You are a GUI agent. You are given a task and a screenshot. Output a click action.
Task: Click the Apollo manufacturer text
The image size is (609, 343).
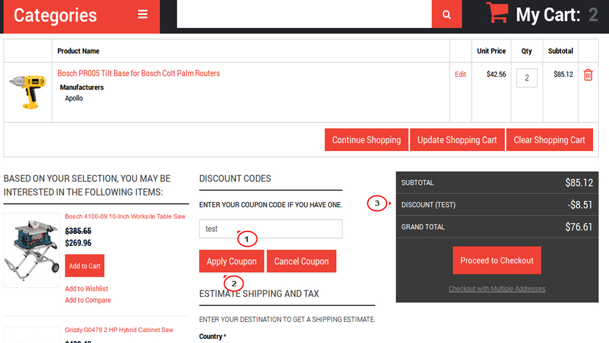click(74, 98)
